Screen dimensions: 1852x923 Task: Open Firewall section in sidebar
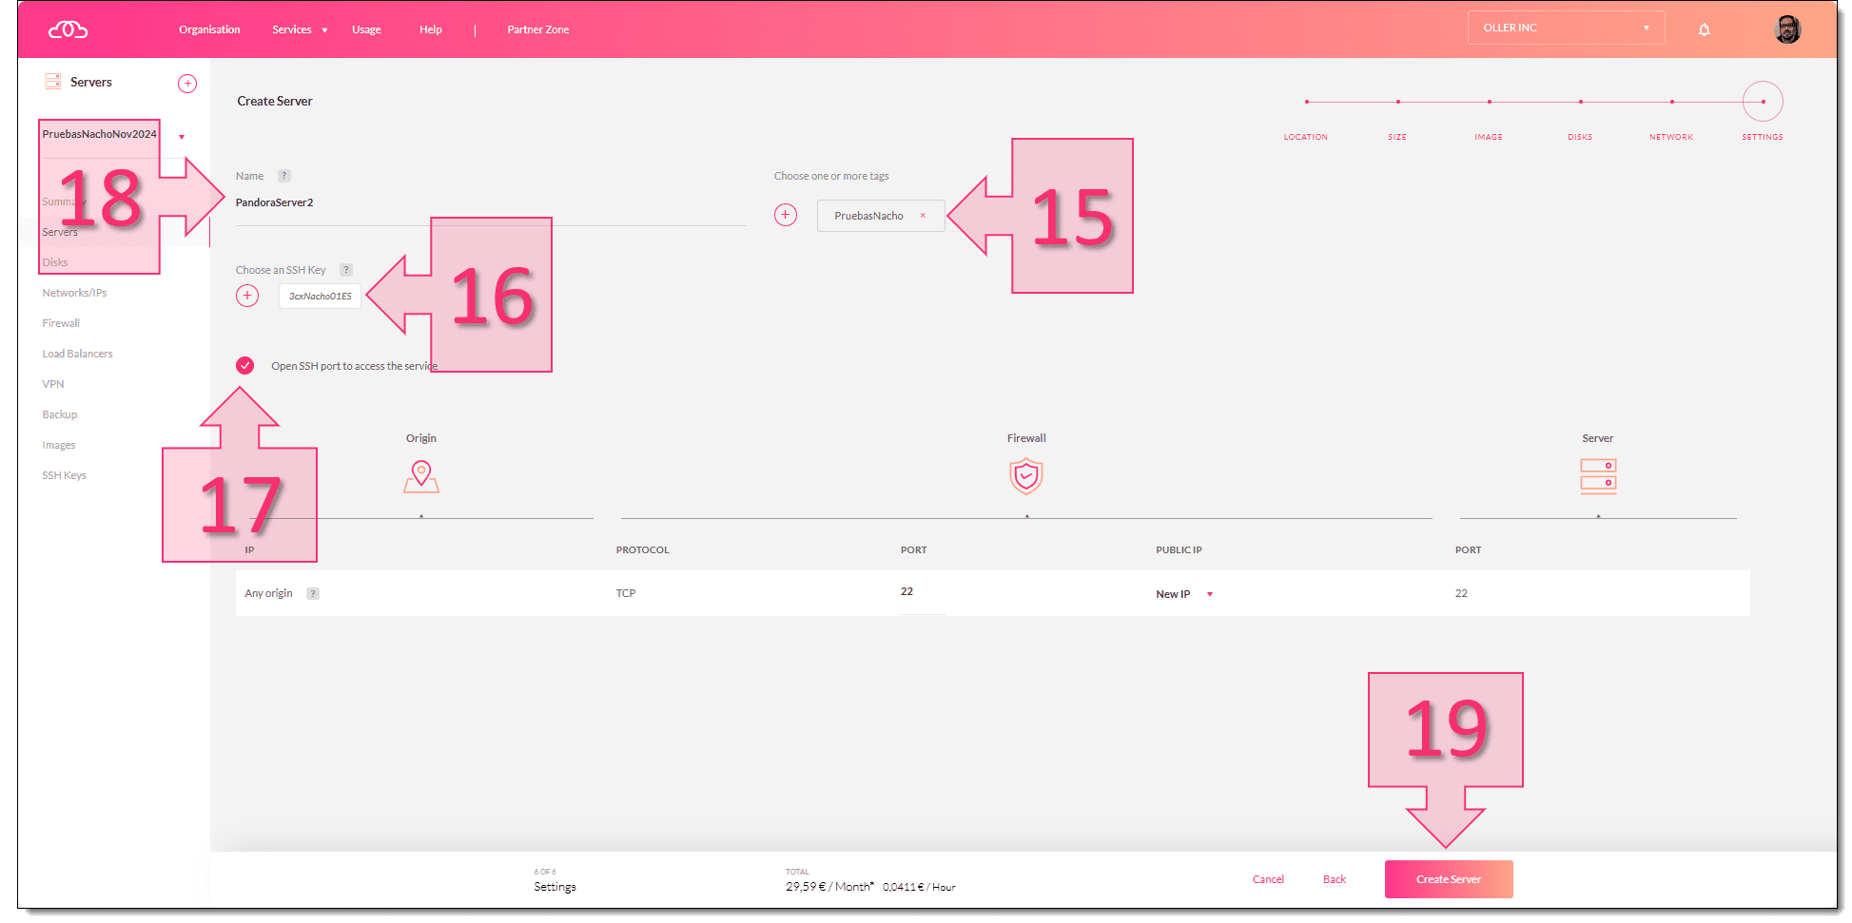pyautogui.click(x=61, y=323)
